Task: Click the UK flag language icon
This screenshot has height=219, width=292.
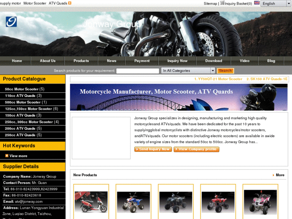Action: coord(257,3)
